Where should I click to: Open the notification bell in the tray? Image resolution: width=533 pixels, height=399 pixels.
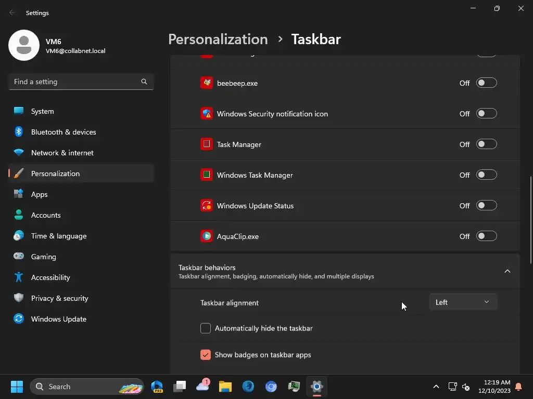[x=519, y=387]
